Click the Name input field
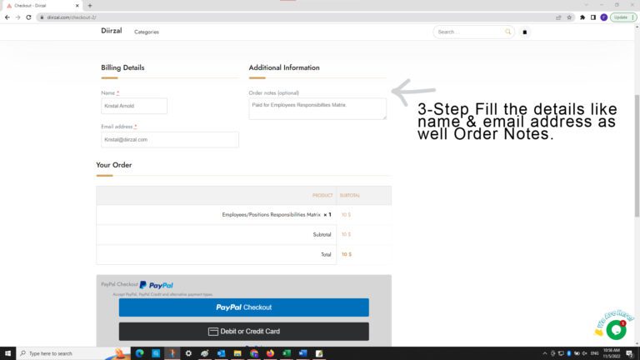This screenshot has width=640, height=360. pos(134,106)
